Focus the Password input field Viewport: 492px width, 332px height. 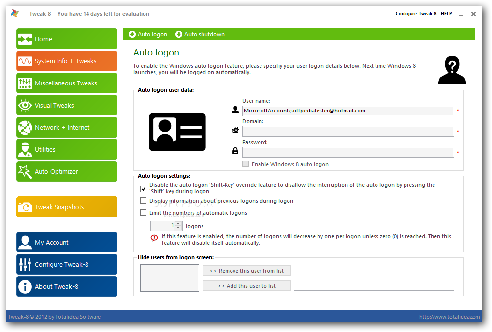tap(348, 152)
